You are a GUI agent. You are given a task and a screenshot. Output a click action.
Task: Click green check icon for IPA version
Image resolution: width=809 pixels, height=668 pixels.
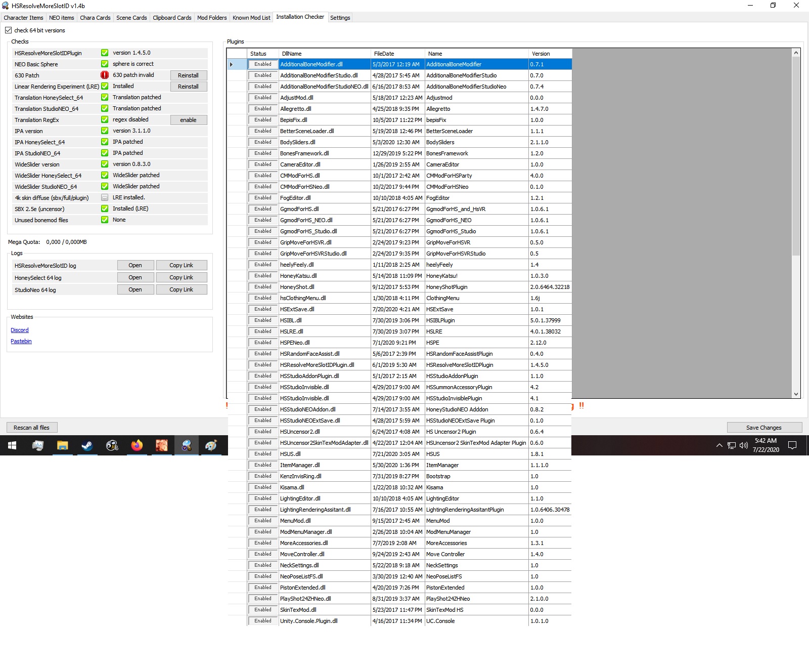click(x=105, y=131)
